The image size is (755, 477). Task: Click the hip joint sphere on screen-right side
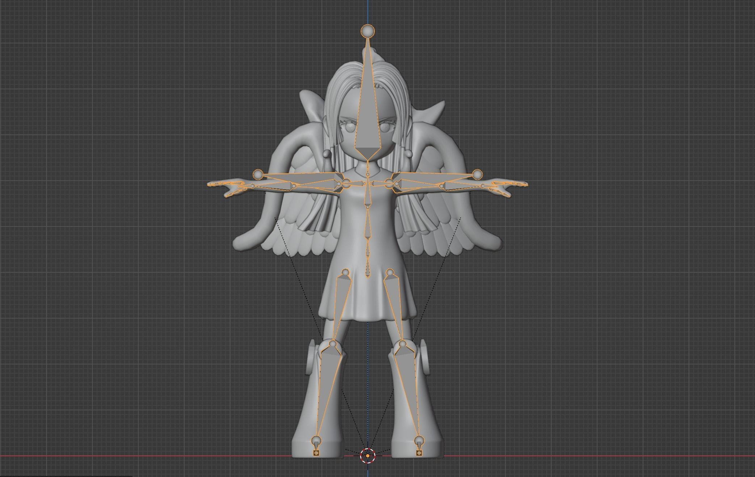tap(390, 272)
